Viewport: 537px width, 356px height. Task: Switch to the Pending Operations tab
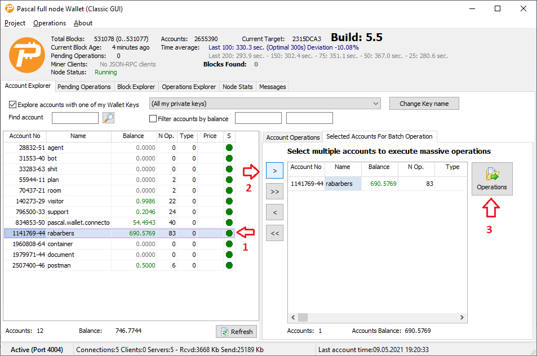84,87
